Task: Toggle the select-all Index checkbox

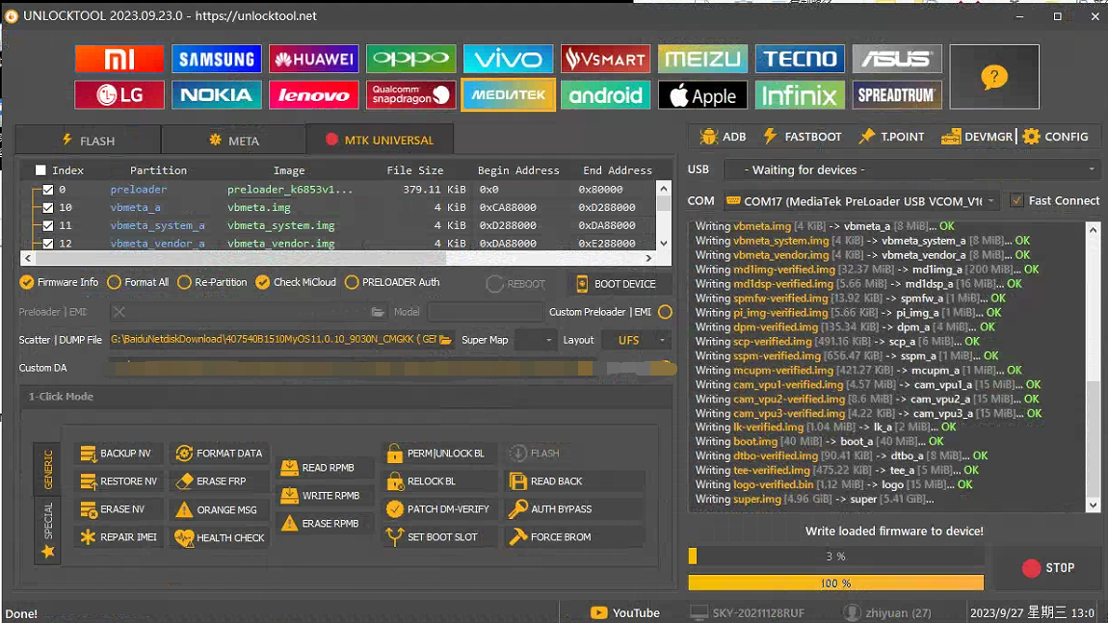Action: [40, 170]
